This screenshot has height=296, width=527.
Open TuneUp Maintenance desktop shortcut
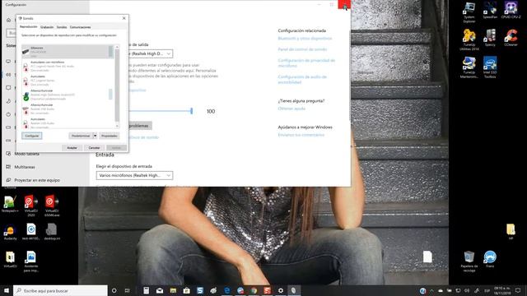469,67
